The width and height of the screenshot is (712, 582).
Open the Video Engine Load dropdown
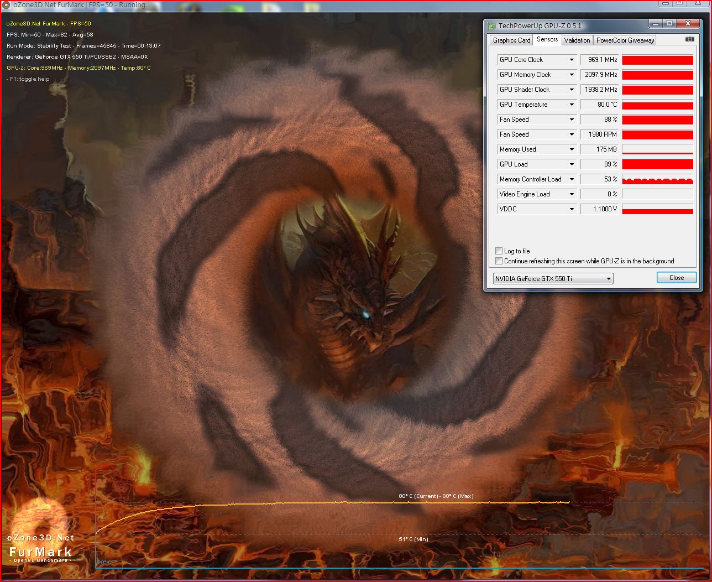[x=572, y=194]
